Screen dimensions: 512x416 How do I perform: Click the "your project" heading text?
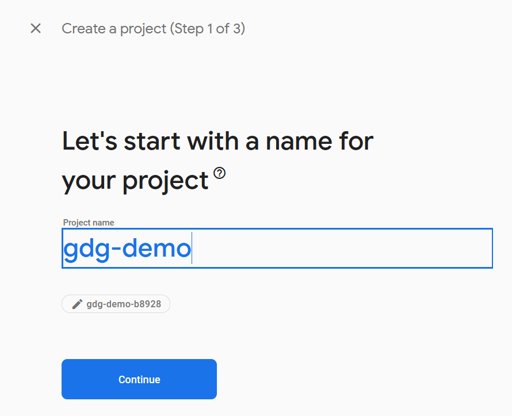[135, 181]
